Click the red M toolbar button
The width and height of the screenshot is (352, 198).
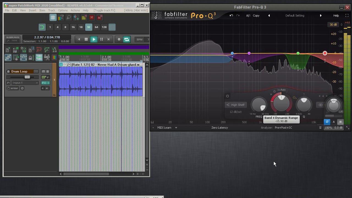(92, 17)
